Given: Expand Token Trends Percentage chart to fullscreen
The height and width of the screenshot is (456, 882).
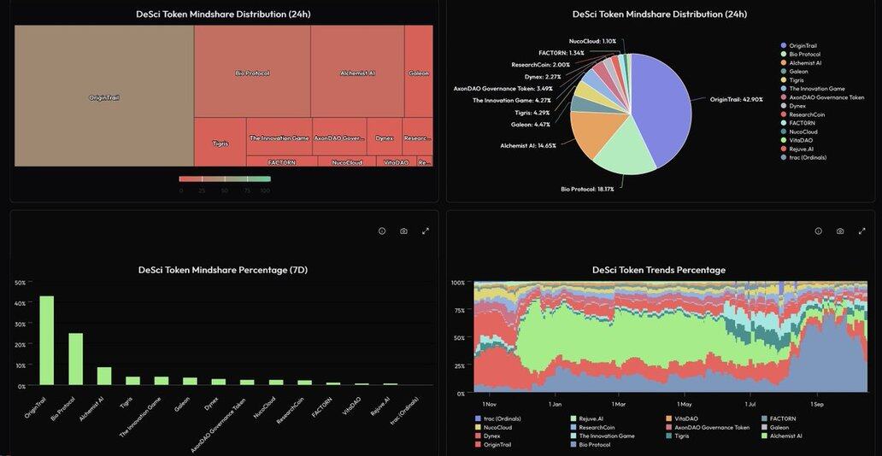Looking at the screenshot, I should [x=862, y=231].
